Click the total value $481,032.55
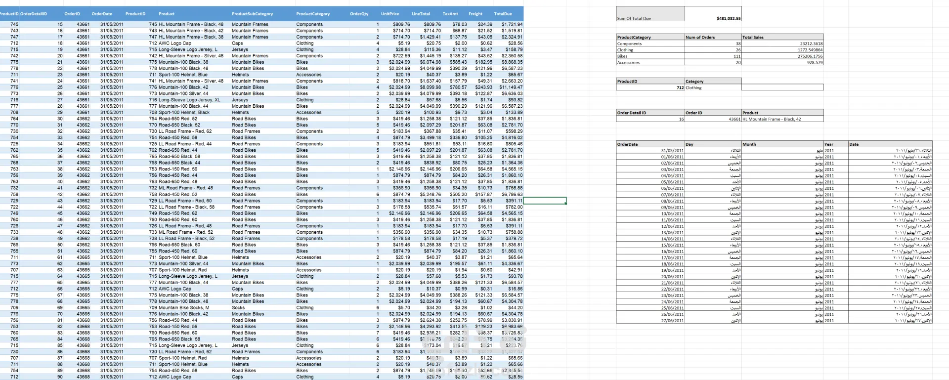Viewport: 949px width, 380px height. [713, 14]
